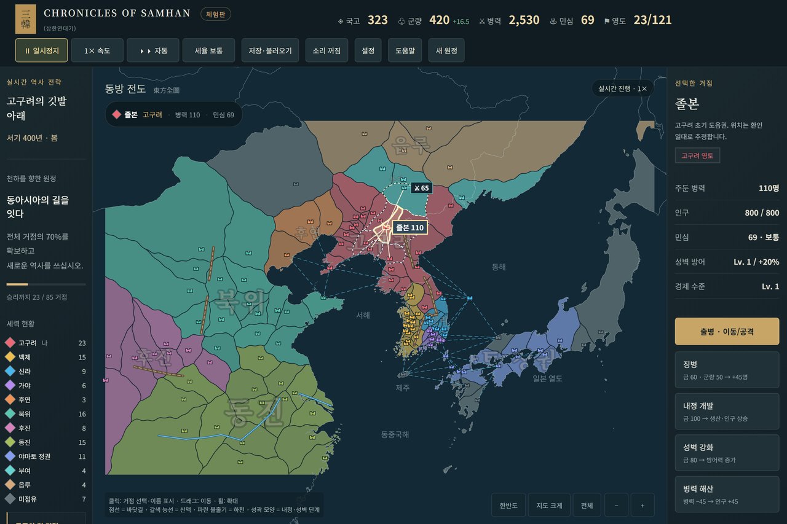This screenshot has height=524, width=787.
Task: Zoom out the map with the − button
Action: tap(616, 505)
